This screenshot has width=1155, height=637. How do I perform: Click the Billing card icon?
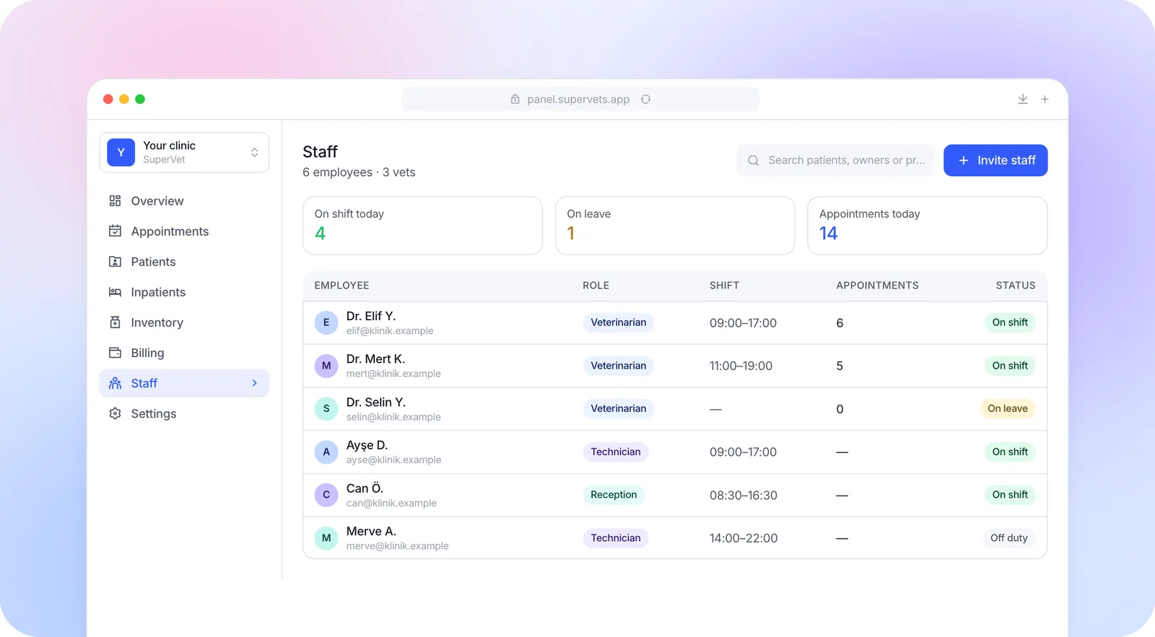pyautogui.click(x=115, y=352)
